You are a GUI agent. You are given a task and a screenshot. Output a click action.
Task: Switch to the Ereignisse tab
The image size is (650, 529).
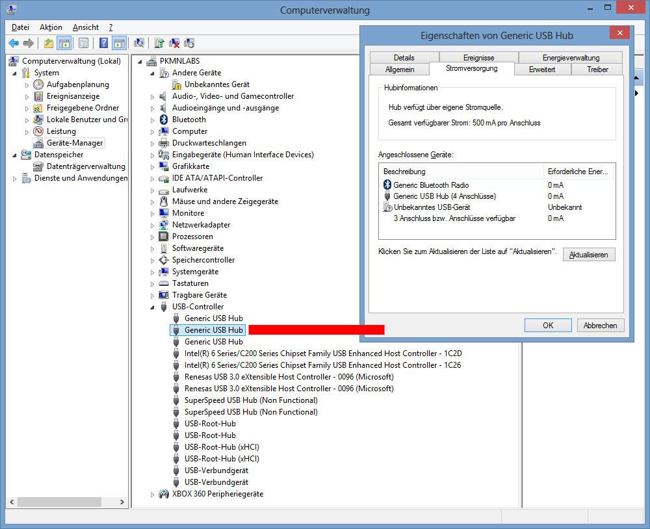pyautogui.click(x=478, y=58)
